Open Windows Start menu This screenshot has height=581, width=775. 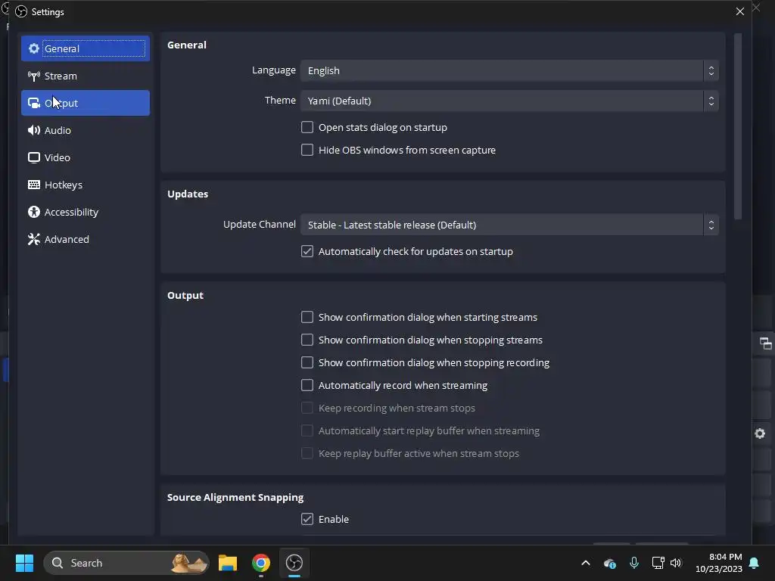click(x=24, y=563)
